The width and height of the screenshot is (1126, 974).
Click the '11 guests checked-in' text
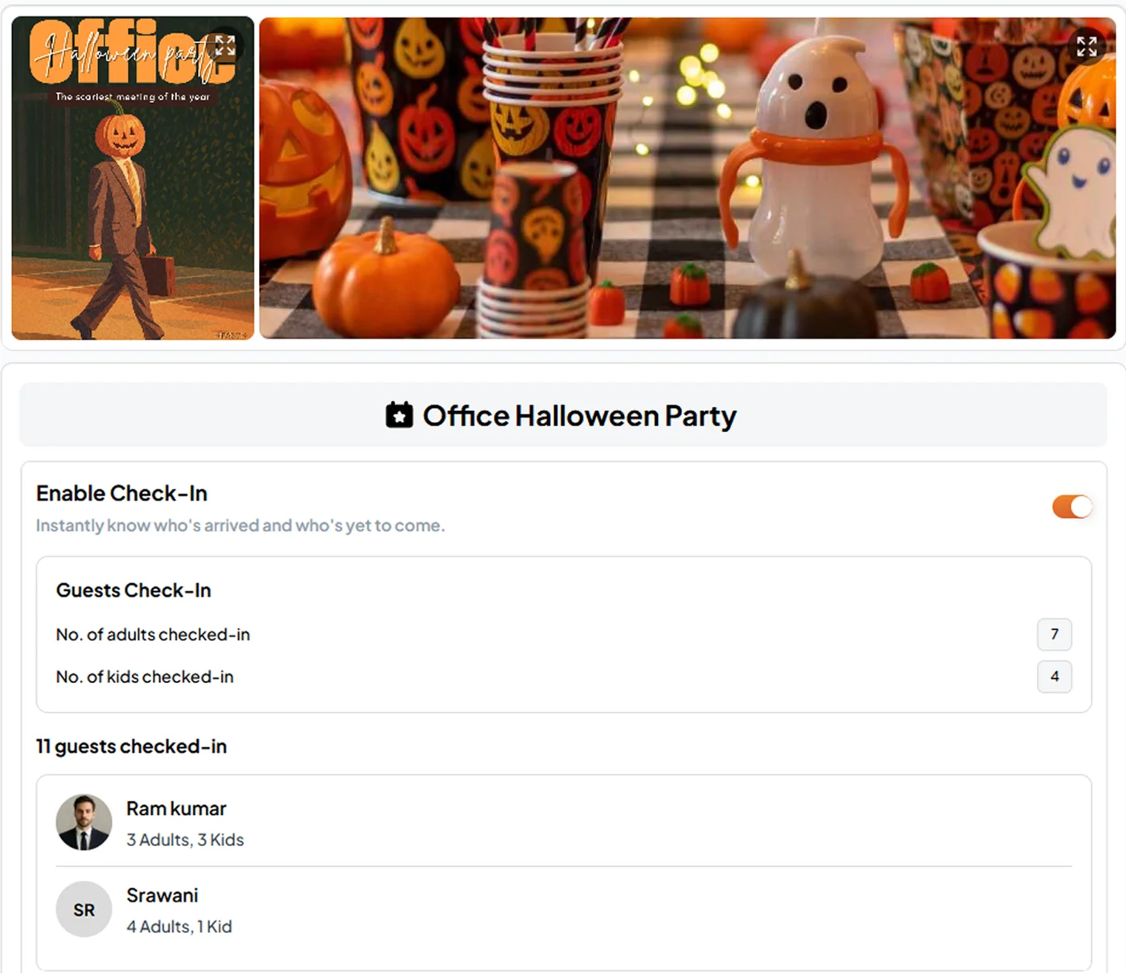click(x=131, y=746)
